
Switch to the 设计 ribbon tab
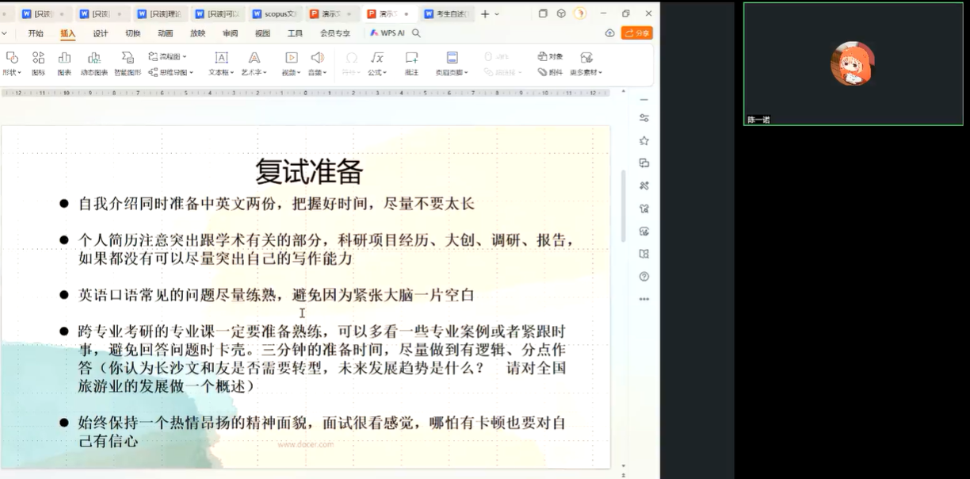pyautogui.click(x=101, y=33)
